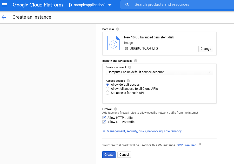Click 'New 10 GB balanced persistent disk' text

149,37
